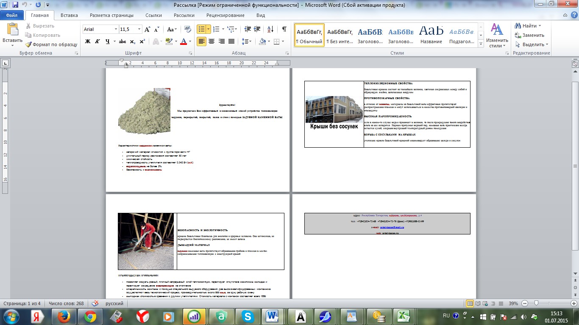Click the zoom slider in the status bar
The height and width of the screenshot is (325, 579).
coord(537,303)
